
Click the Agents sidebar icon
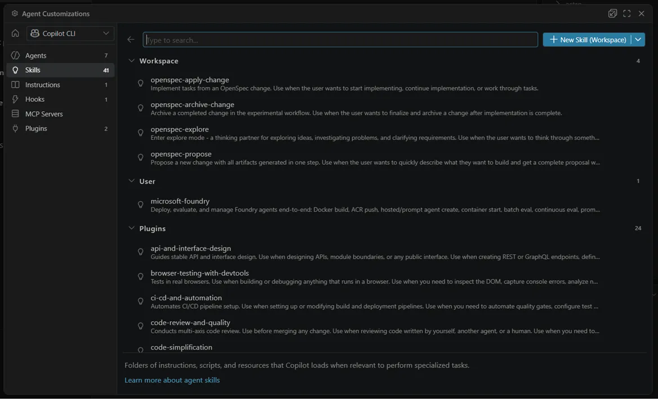click(x=15, y=55)
